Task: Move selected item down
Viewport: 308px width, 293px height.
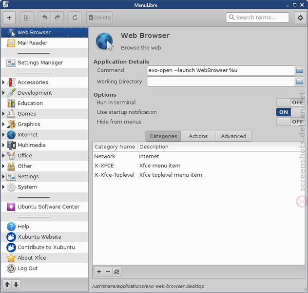Action: click(x=16, y=285)
